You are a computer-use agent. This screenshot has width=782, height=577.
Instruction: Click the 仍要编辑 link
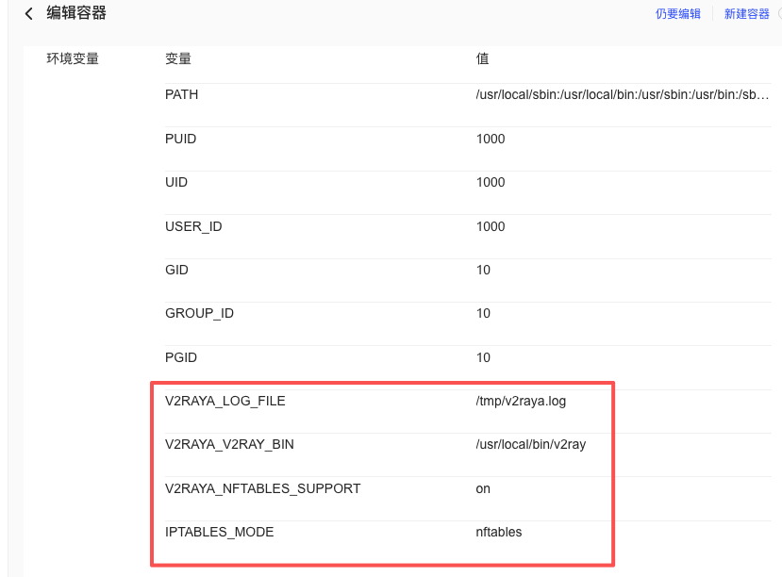[x=678, y=14]
